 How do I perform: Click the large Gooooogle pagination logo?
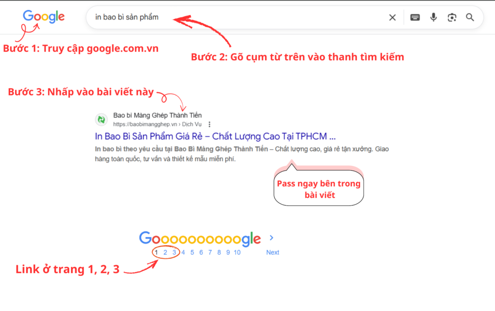(x=200, y=238)
